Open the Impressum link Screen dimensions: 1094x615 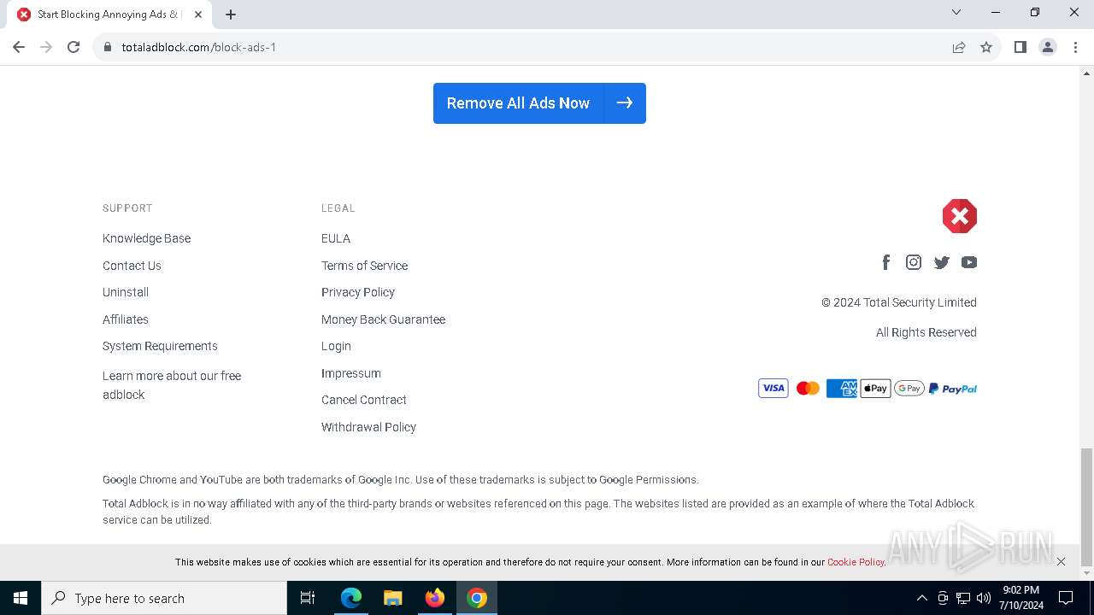tap(351, 373)
